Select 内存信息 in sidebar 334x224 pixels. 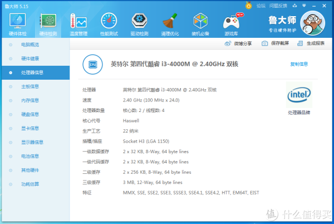36,101
